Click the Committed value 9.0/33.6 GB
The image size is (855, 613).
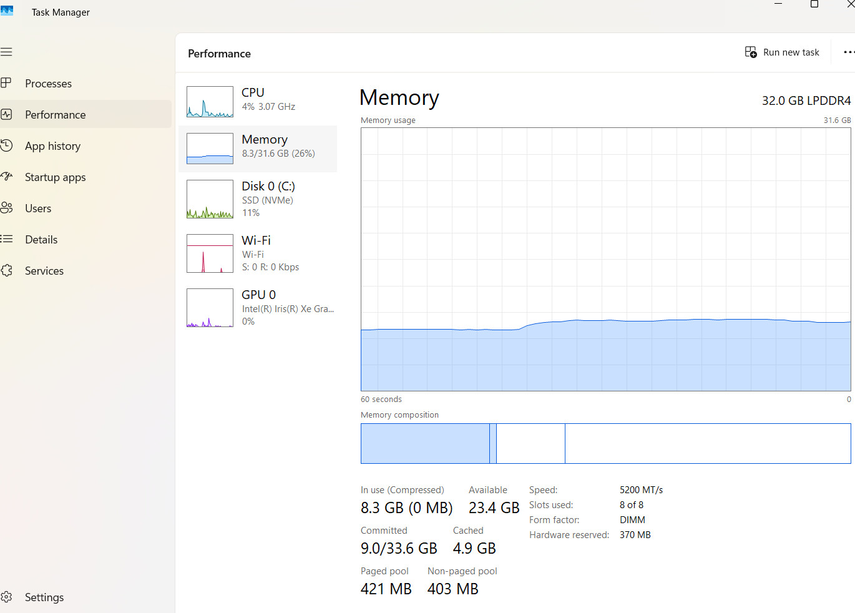pos(399,549)
